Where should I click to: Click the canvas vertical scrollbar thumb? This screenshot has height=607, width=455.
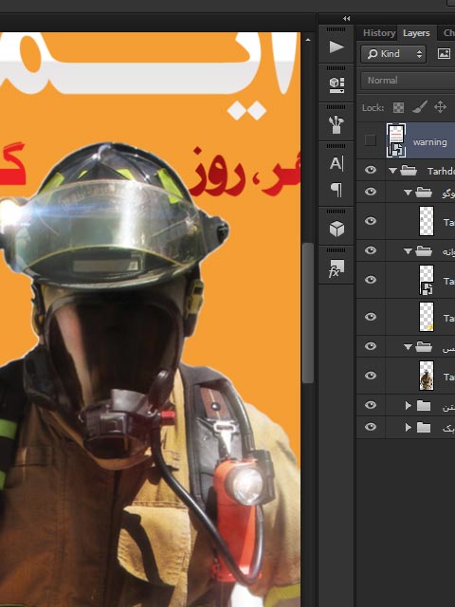pyautogui.click(x=307, y=313)
